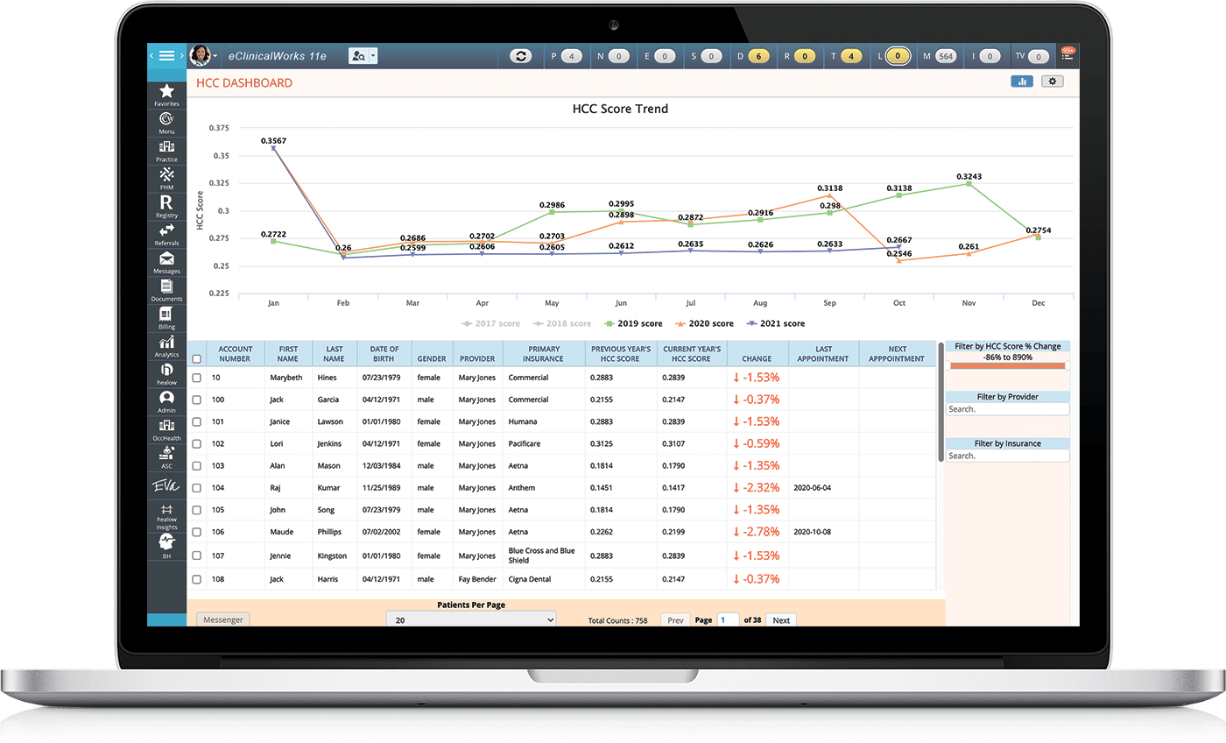Switch to chart view button
Image resolution: width=1226 pixels, height=743 pixels.
coord(1022,81)
